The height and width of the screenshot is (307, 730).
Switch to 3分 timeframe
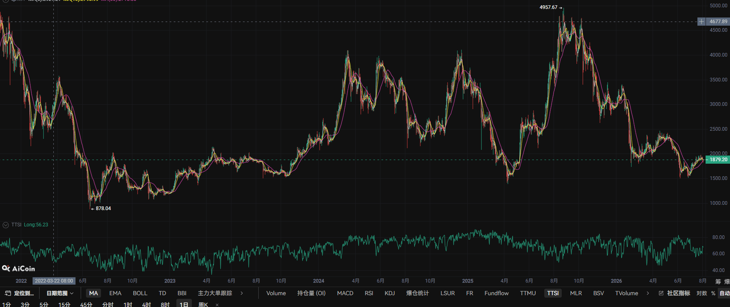pyautogui.click(x=25, y=304)
